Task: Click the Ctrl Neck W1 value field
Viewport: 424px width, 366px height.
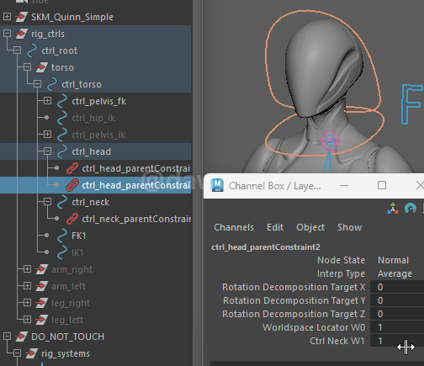Action: point(397,341)
